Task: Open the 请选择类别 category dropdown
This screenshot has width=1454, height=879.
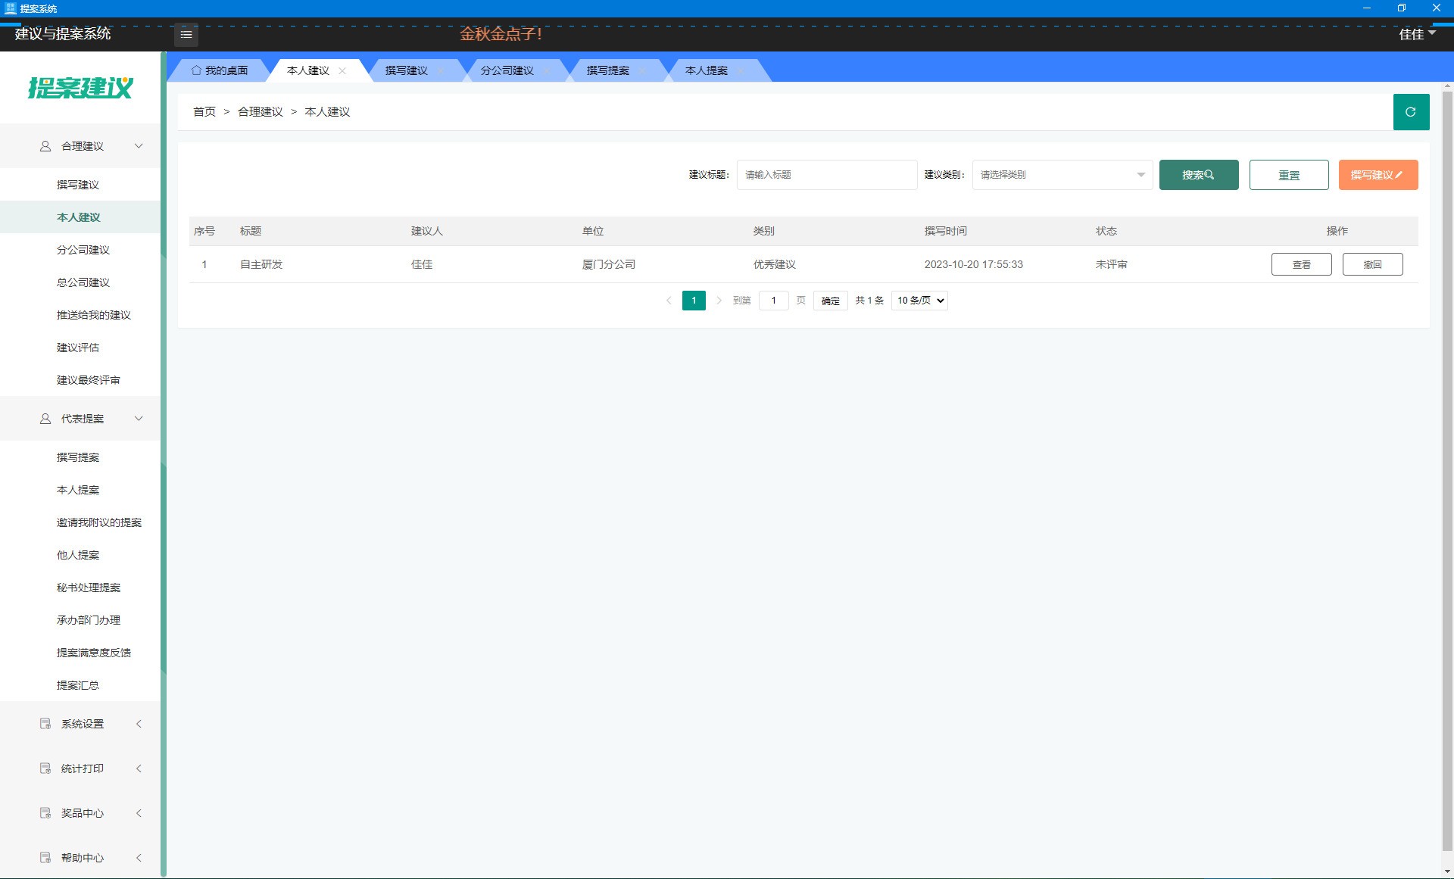Action: [x=1060, y=174]
